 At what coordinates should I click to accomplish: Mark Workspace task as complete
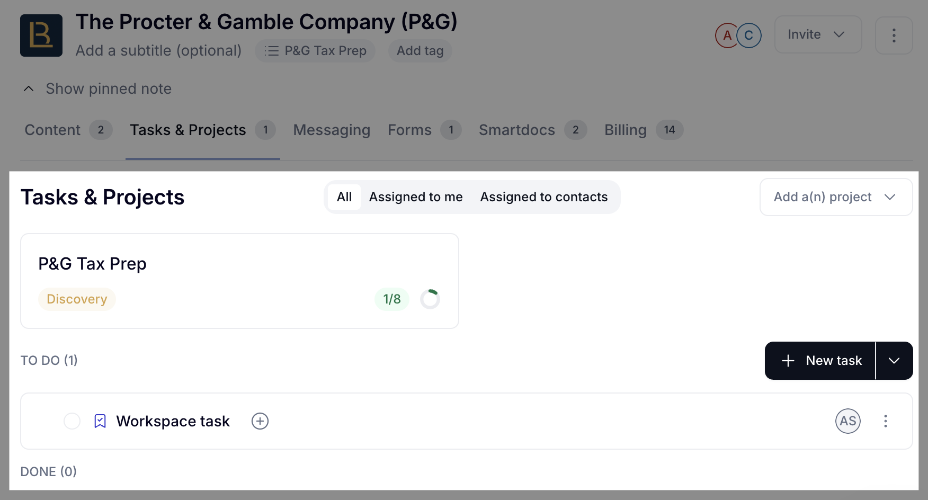(x=72, y=421)
